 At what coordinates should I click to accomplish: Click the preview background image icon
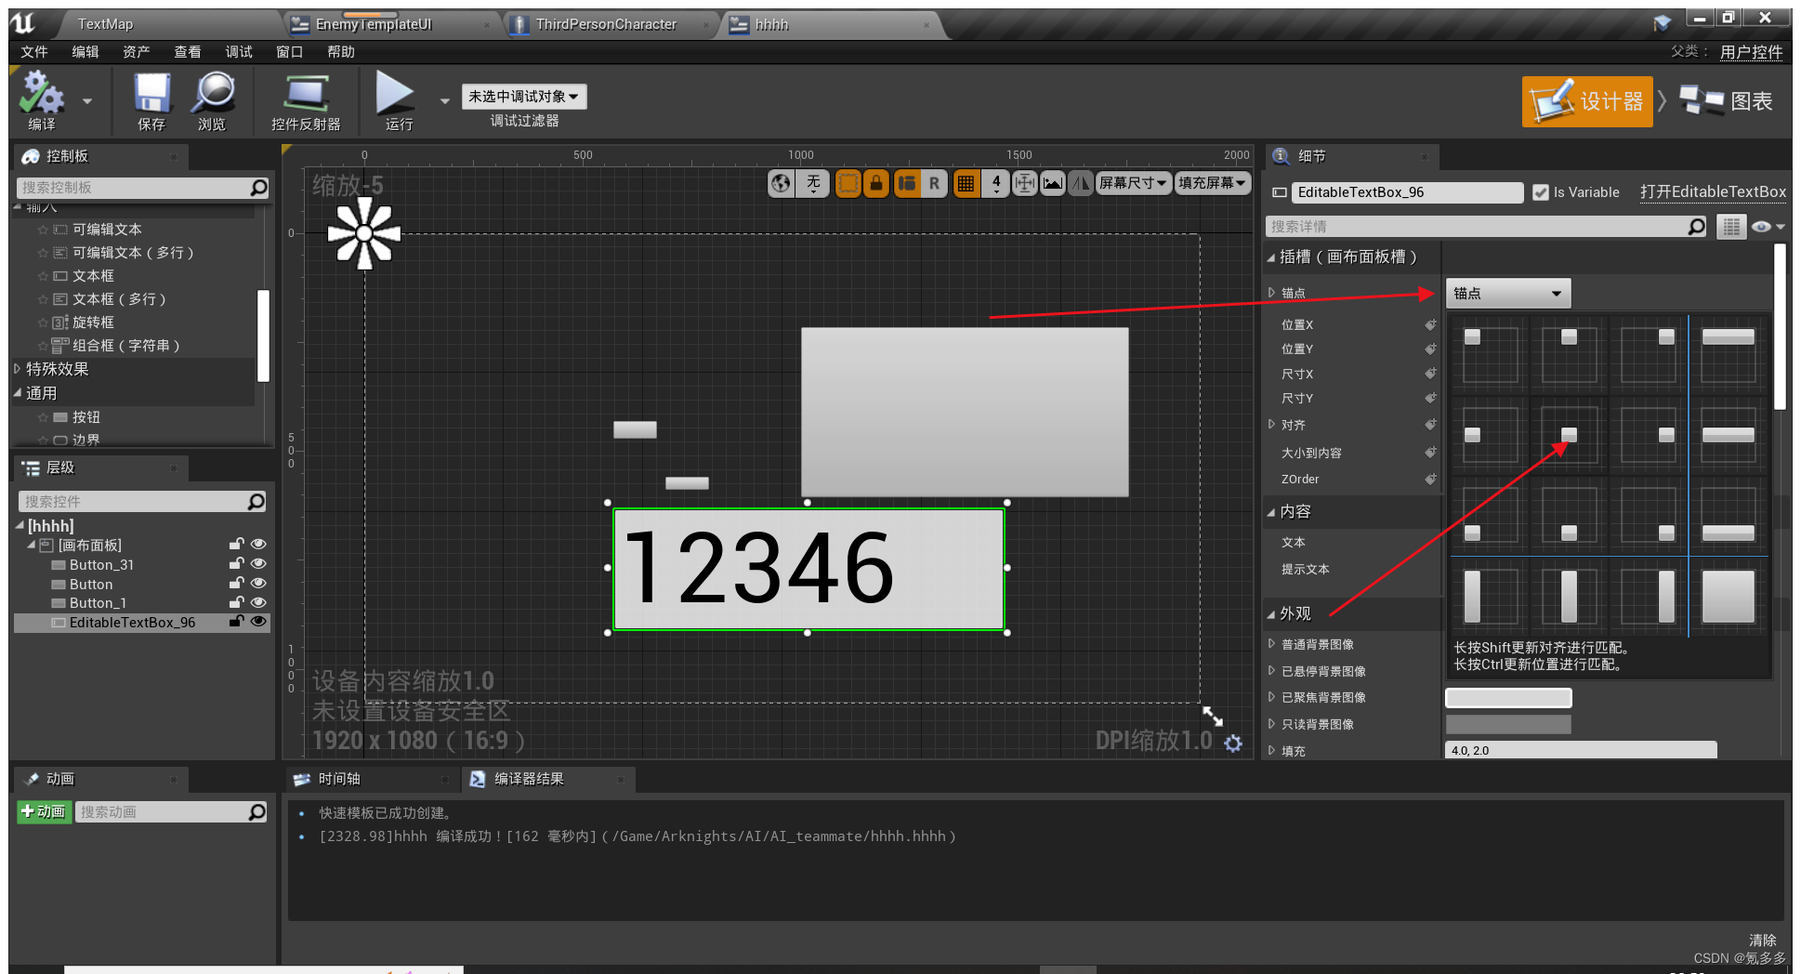pos(1052,184)
